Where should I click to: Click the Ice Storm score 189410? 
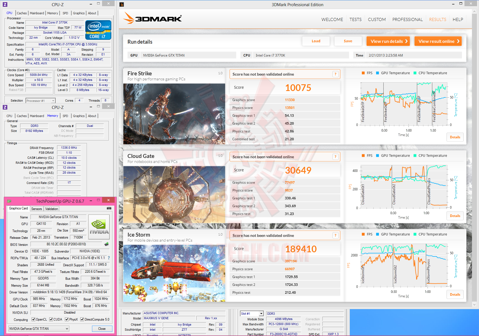point(301,249)
